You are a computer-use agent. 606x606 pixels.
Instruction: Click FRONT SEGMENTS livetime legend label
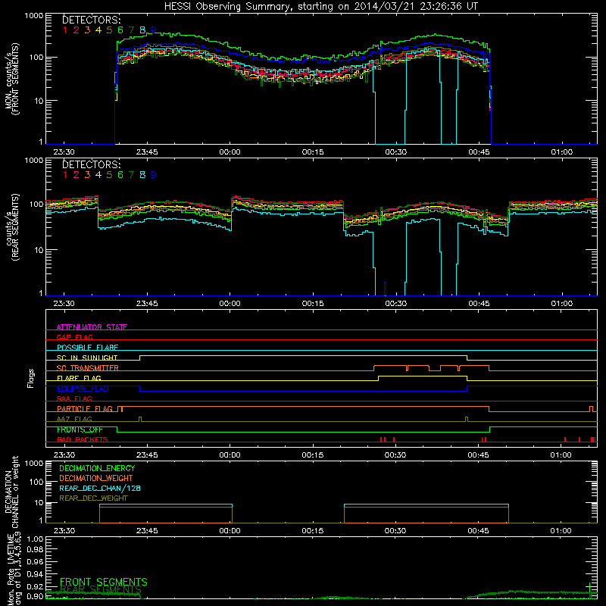pyautogui.click(x=104, y=582)
